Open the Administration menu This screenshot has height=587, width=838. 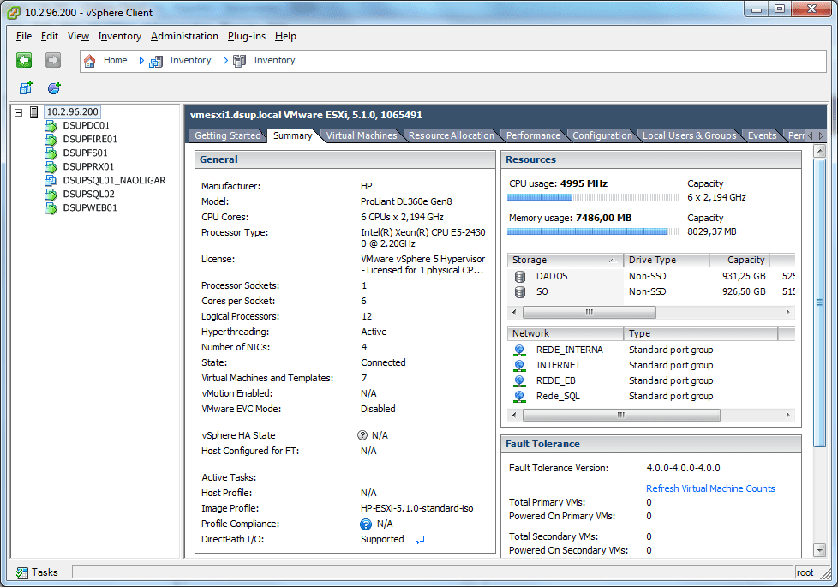(x=184, y=36)
